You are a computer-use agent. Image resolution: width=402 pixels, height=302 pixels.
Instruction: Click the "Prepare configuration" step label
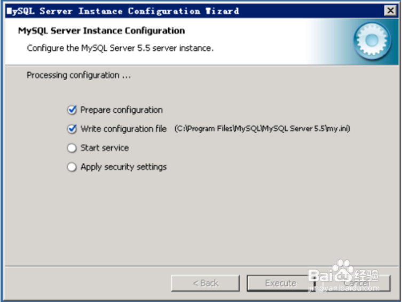pos(121,110)
